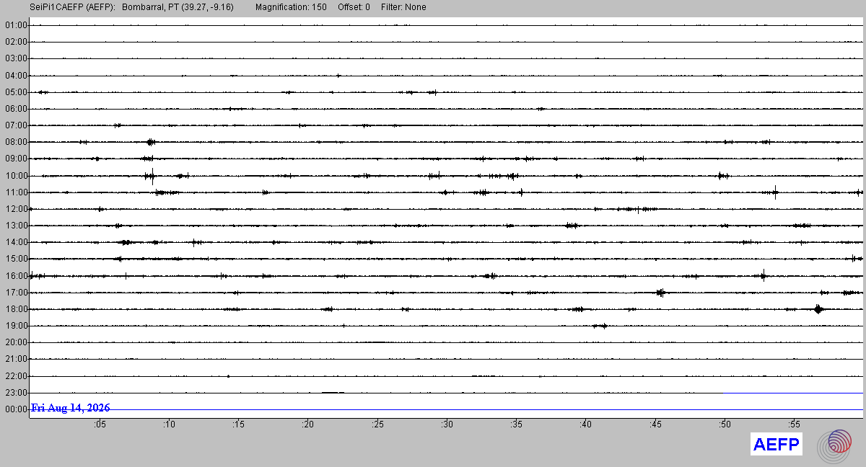Click the Fri Aug 14, 2026 date label
866x467 pixels.
coord(71,408)
